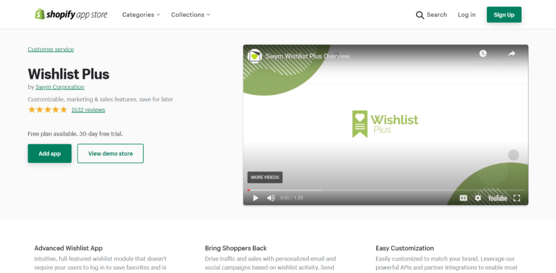Click View demo store button

pos(111,154)
